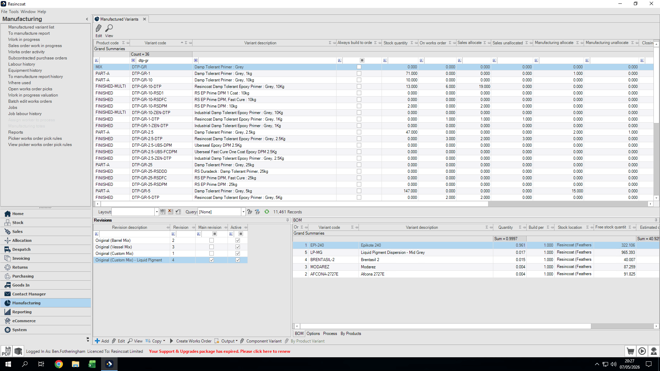Click the play video tutorials icon
This screenshot has height=371, width=660.
642,351
